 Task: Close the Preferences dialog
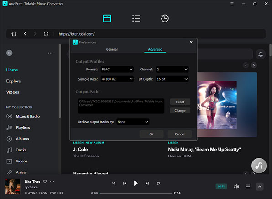[x=191, y=42]
